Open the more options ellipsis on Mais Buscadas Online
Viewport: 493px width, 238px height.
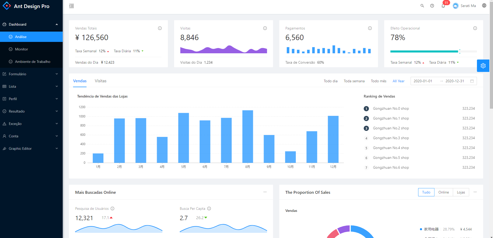click(x=265, y=192)
